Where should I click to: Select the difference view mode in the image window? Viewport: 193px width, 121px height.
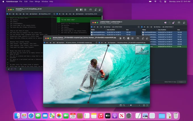pos(133,38)
